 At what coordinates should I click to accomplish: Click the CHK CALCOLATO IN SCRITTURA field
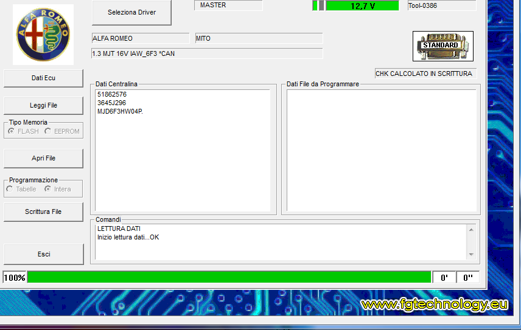pos(425,74)
